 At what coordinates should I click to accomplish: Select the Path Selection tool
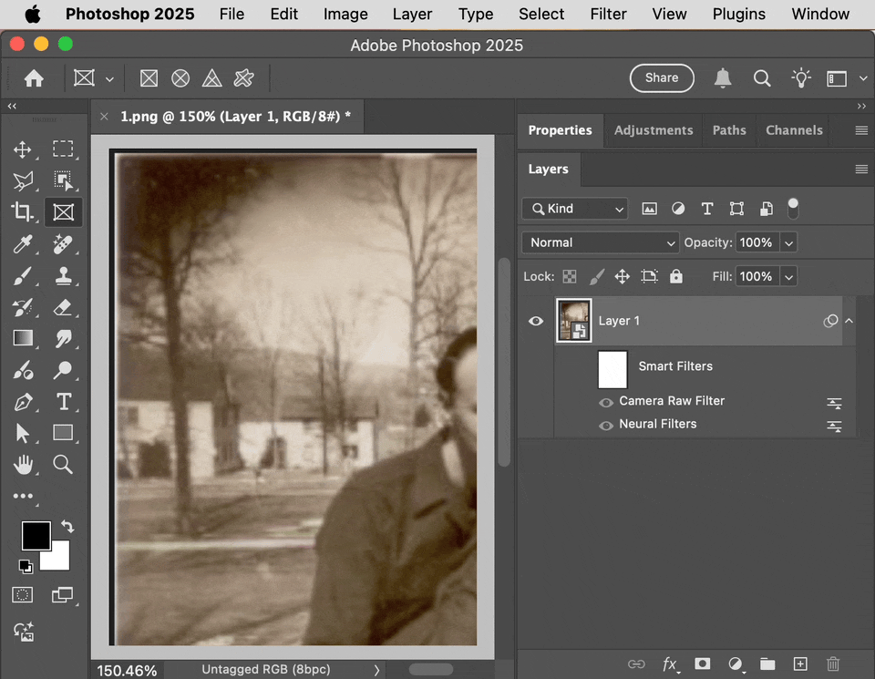pyautogui.click(x=22, y=433)
